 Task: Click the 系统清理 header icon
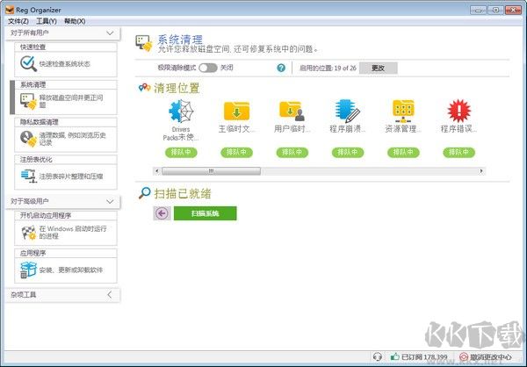pos(144,43)
